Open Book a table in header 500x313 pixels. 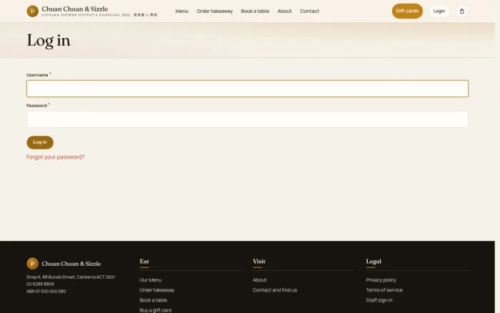pyautogui.click(x=255, y=11)
